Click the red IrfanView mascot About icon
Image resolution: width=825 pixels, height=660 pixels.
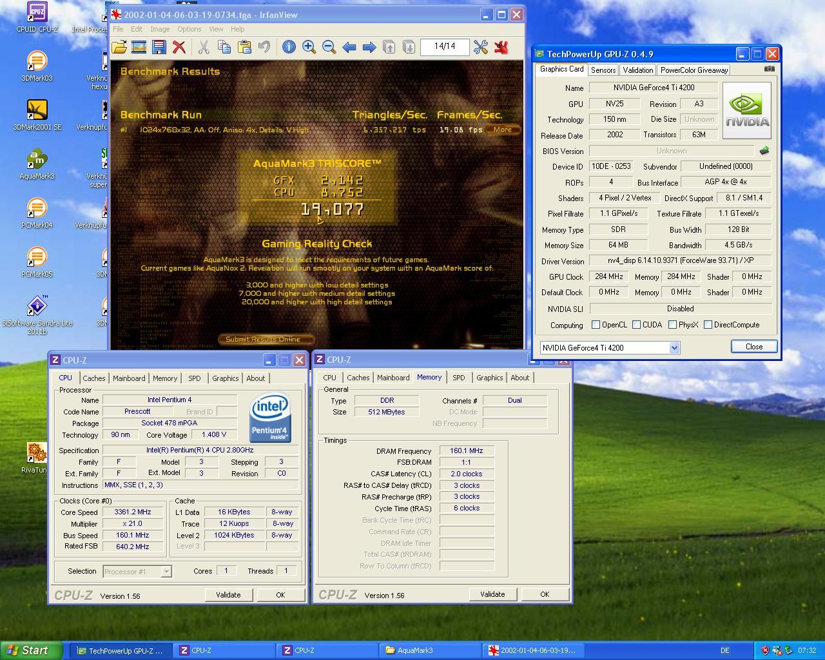click(x=501, y=46)
